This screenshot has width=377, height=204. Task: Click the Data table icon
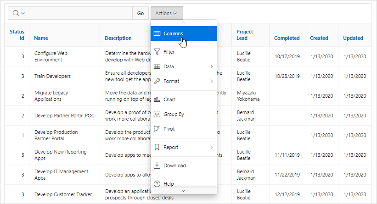click(x=157, y=66)
